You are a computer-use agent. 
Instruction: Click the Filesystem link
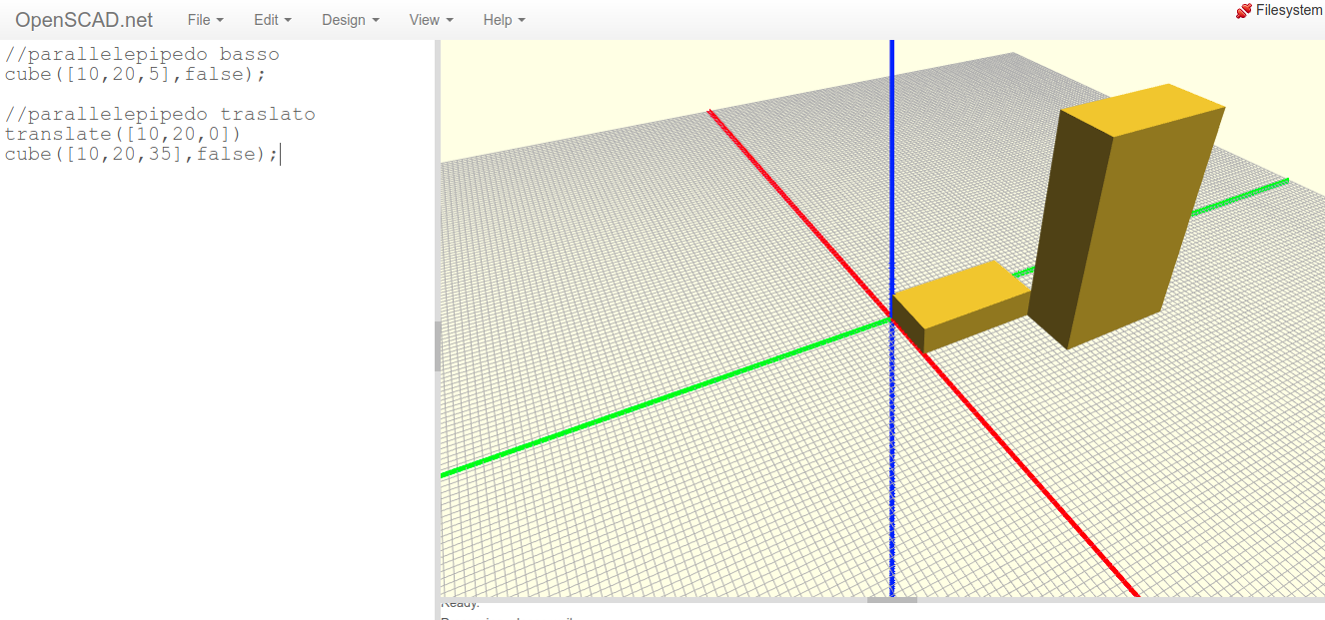coord(1289,10)
